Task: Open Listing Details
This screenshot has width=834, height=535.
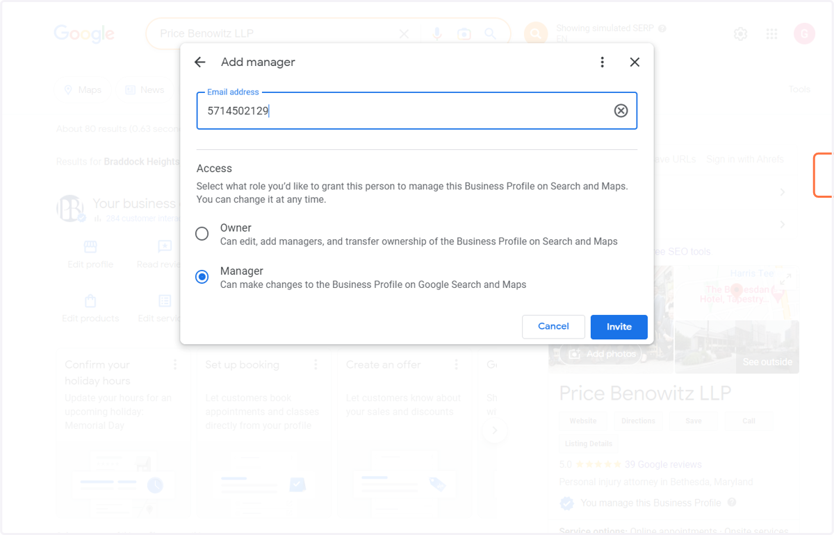Action: pyautogui.click(x=589, y=443)
